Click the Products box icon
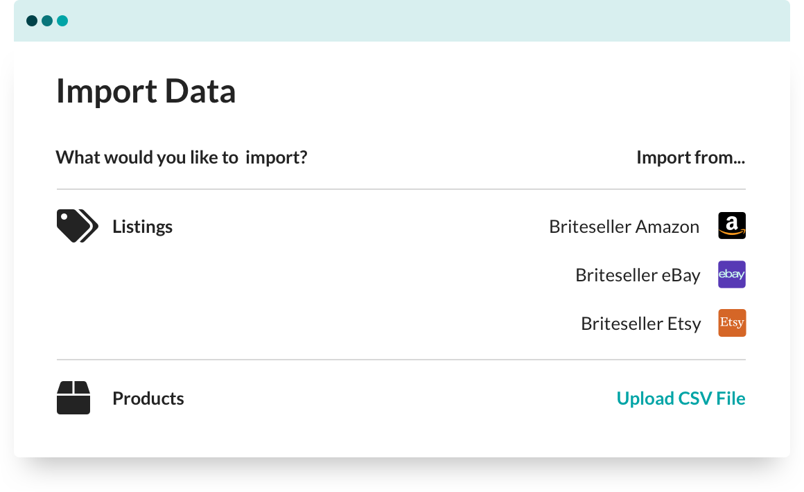804x492 pixels. click(73, 398)
